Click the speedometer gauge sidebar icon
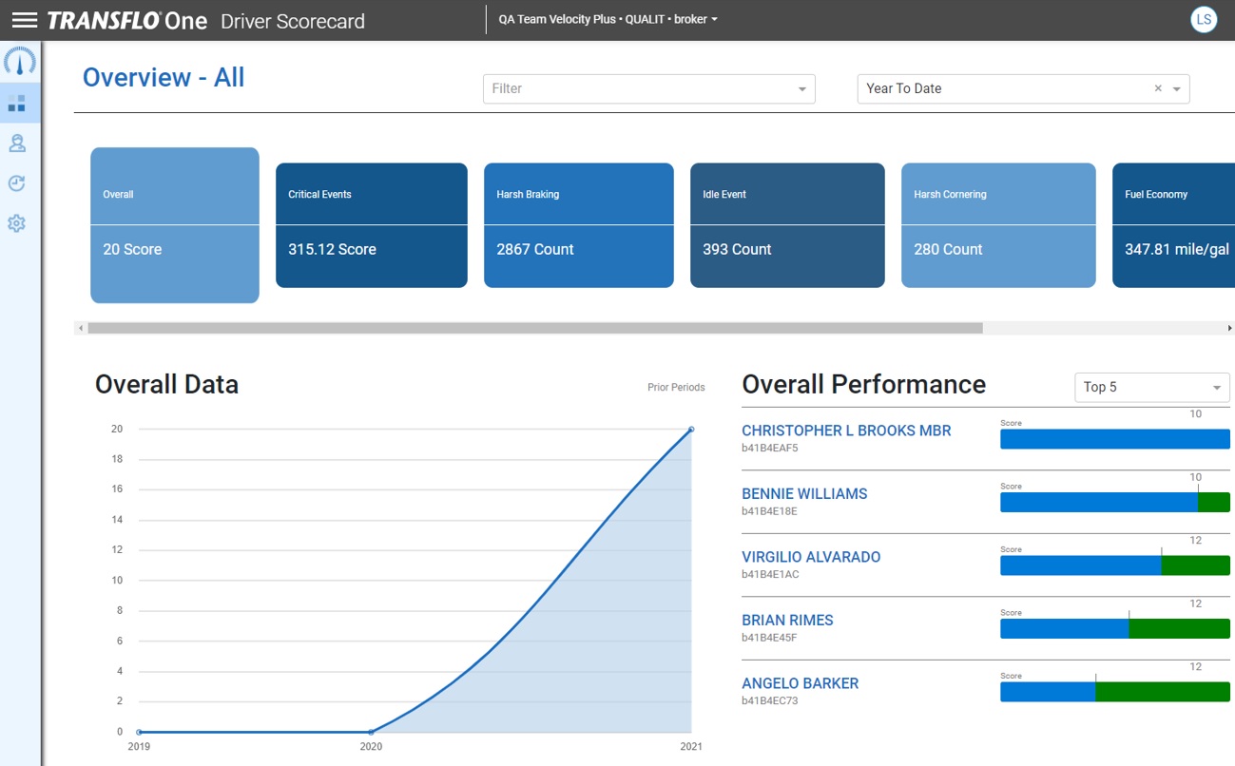 20,62
